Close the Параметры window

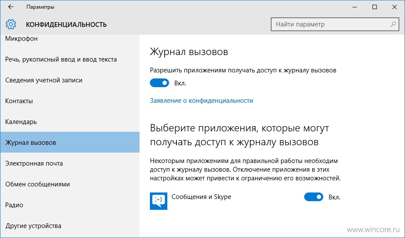coord(395,7)
